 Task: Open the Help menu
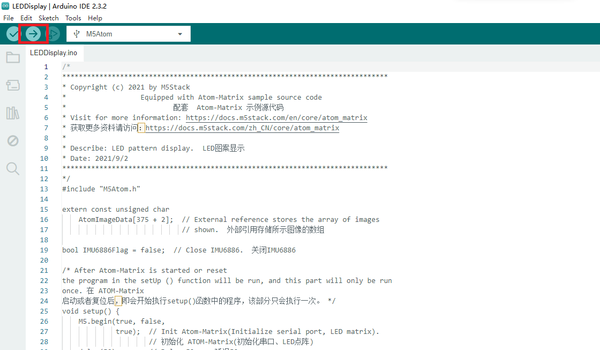tap(95, 18)
